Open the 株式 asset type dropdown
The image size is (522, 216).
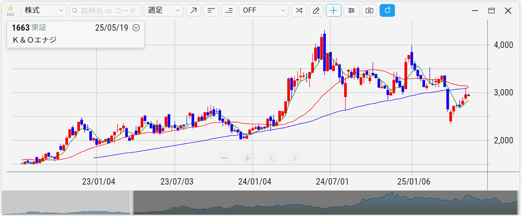click(x=43, y=10)
